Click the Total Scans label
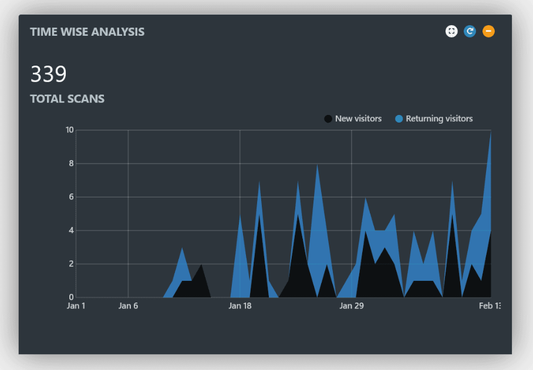Screen dimensions: 533x370 point(67,99)
